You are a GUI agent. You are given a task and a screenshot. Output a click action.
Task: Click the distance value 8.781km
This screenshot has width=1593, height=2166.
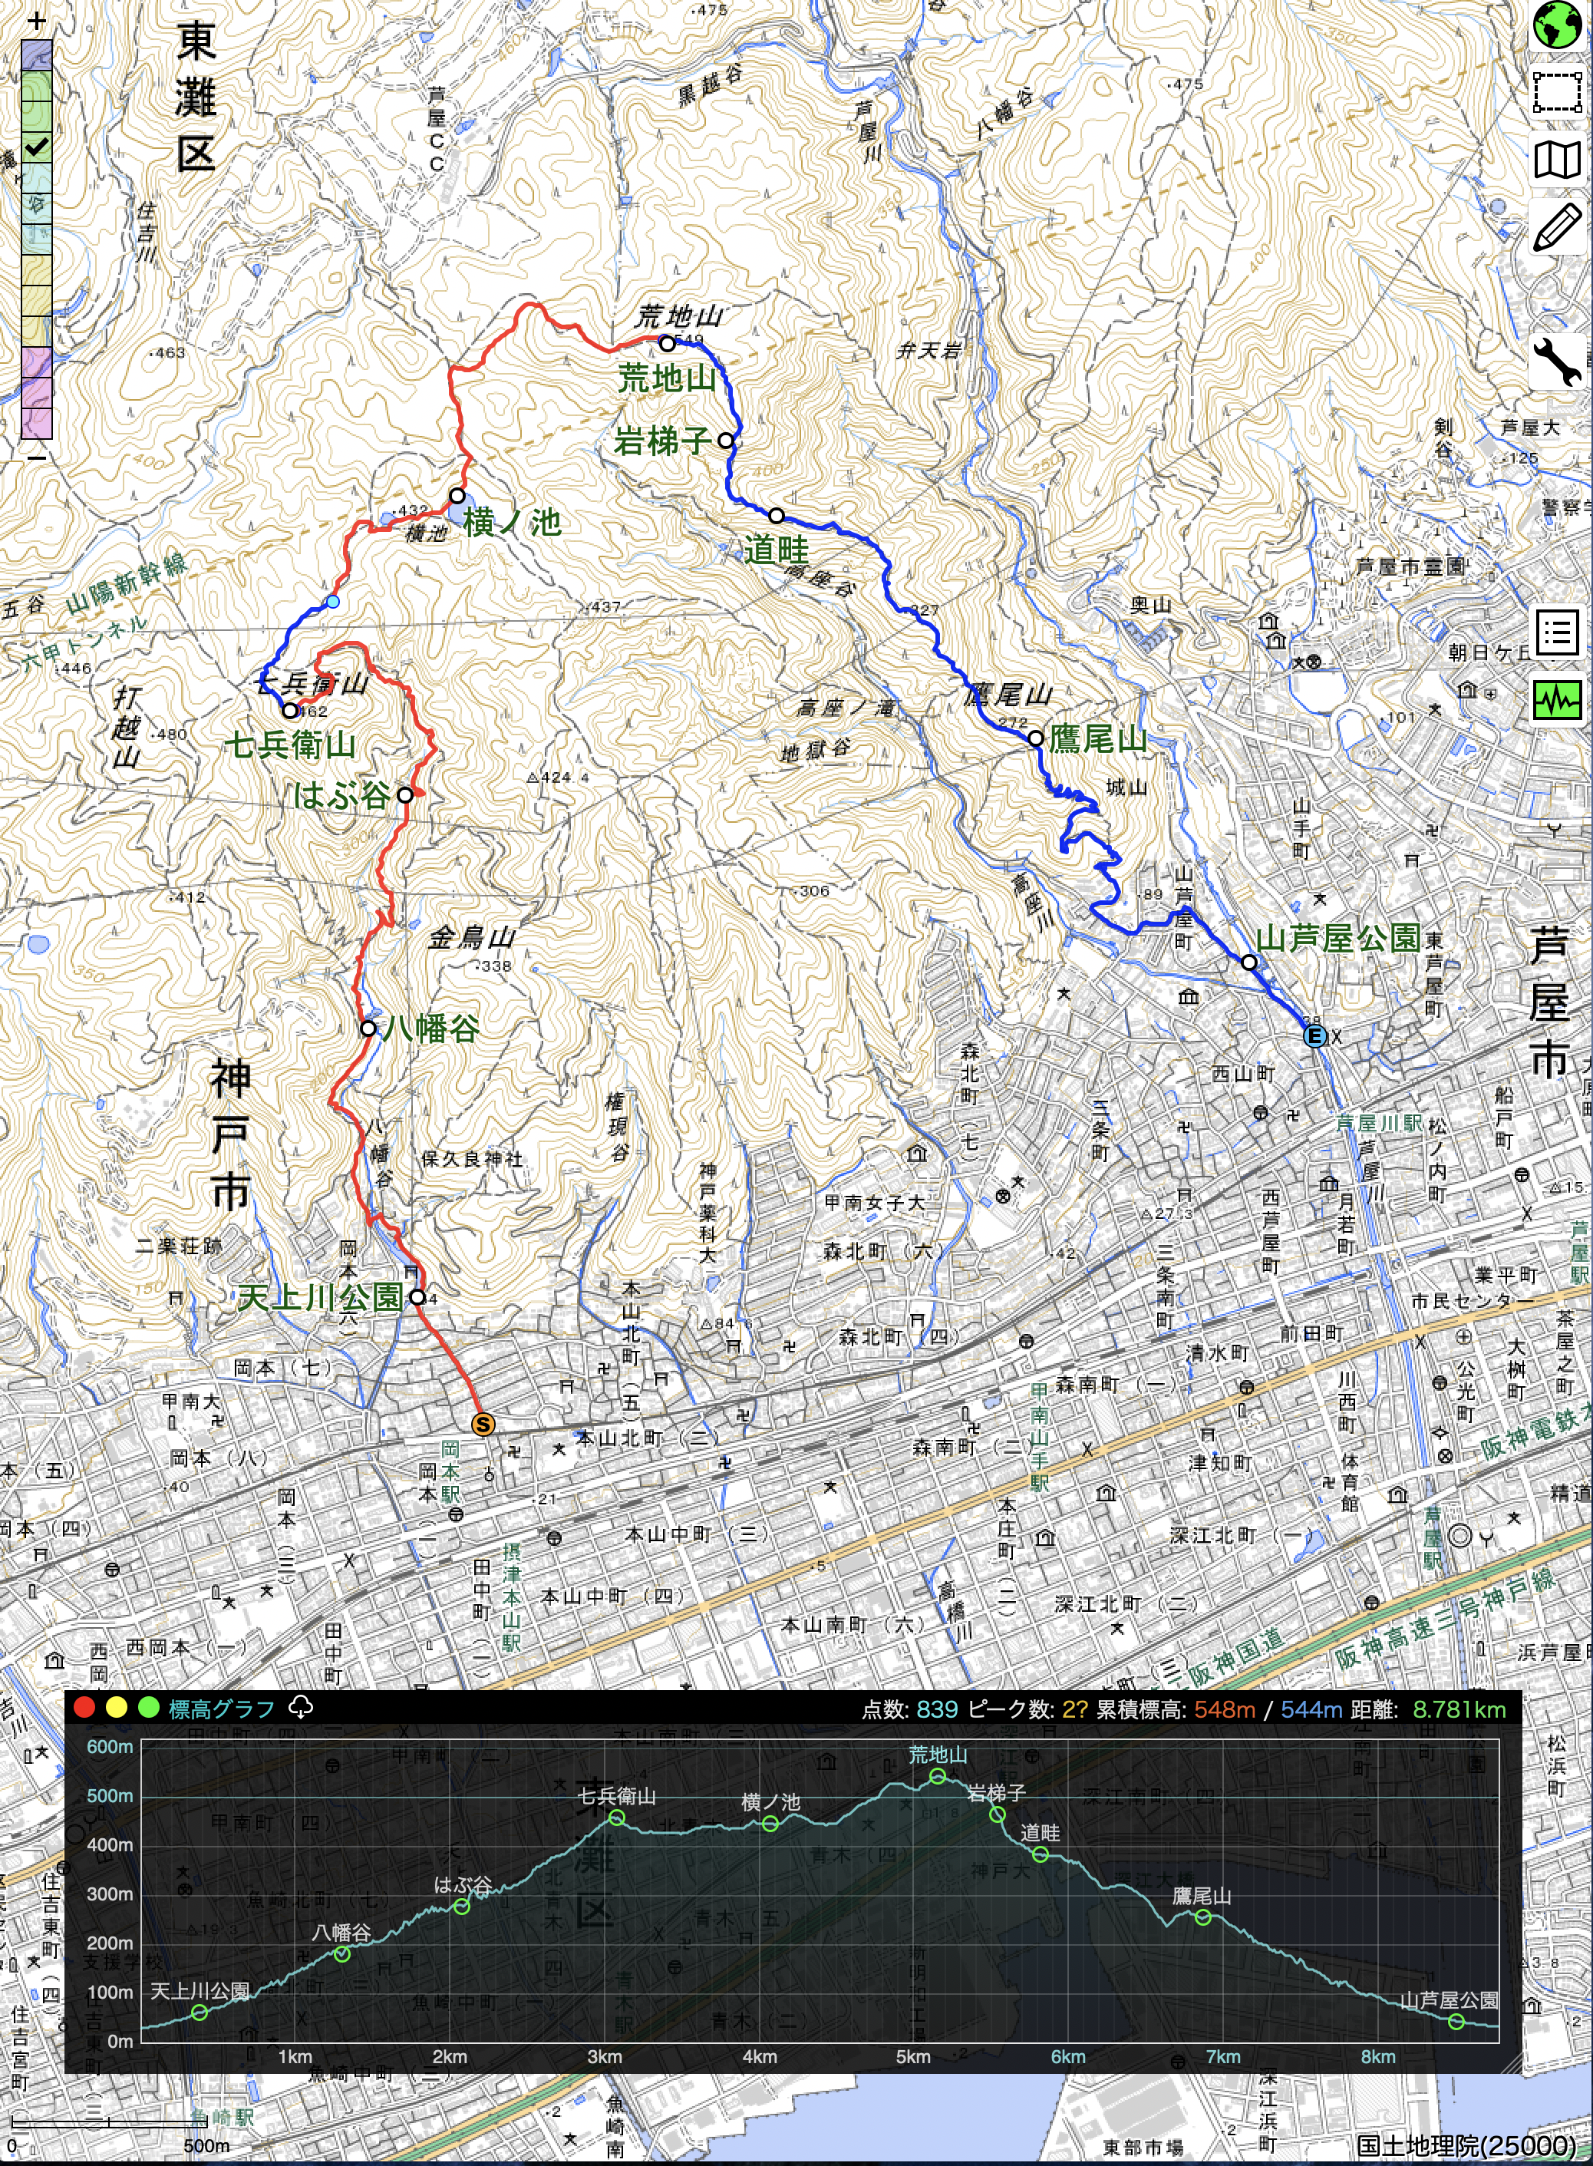pos(1459,1709)
